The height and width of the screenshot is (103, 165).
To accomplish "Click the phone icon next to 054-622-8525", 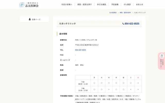I will [123, 24].
